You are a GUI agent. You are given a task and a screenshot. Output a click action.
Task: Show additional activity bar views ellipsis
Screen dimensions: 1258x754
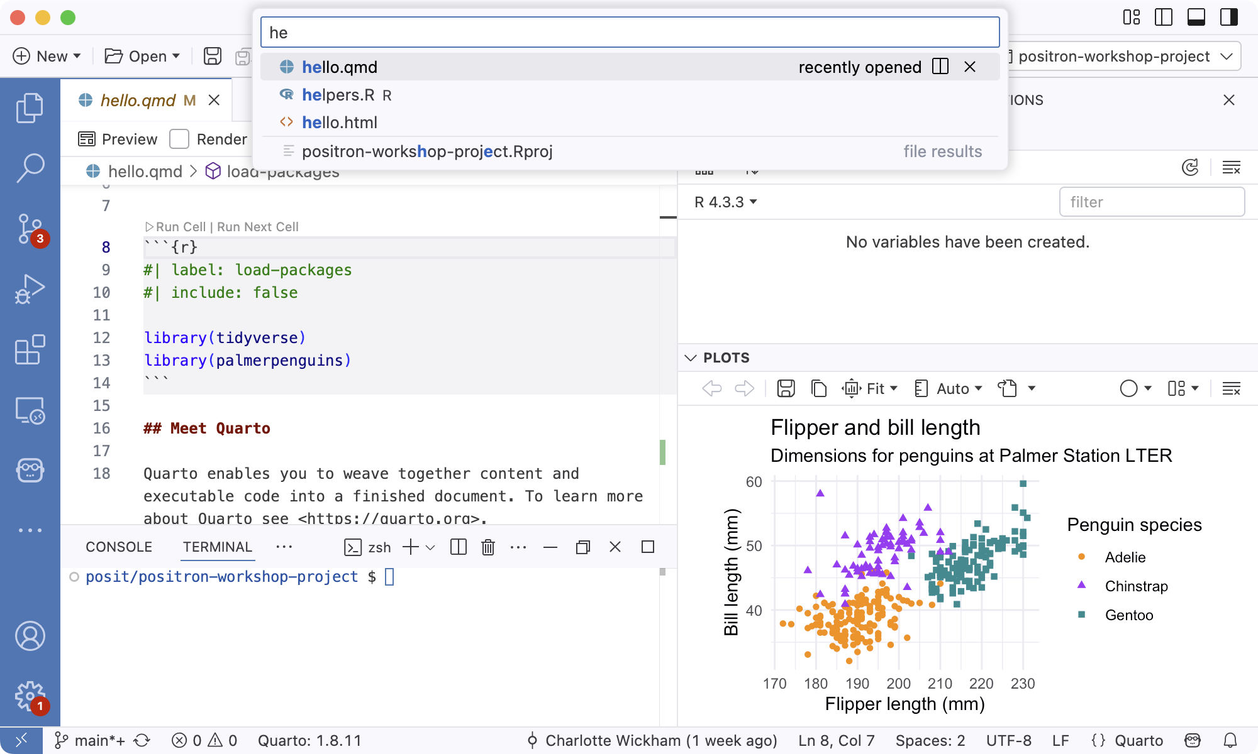pos(30,530)
